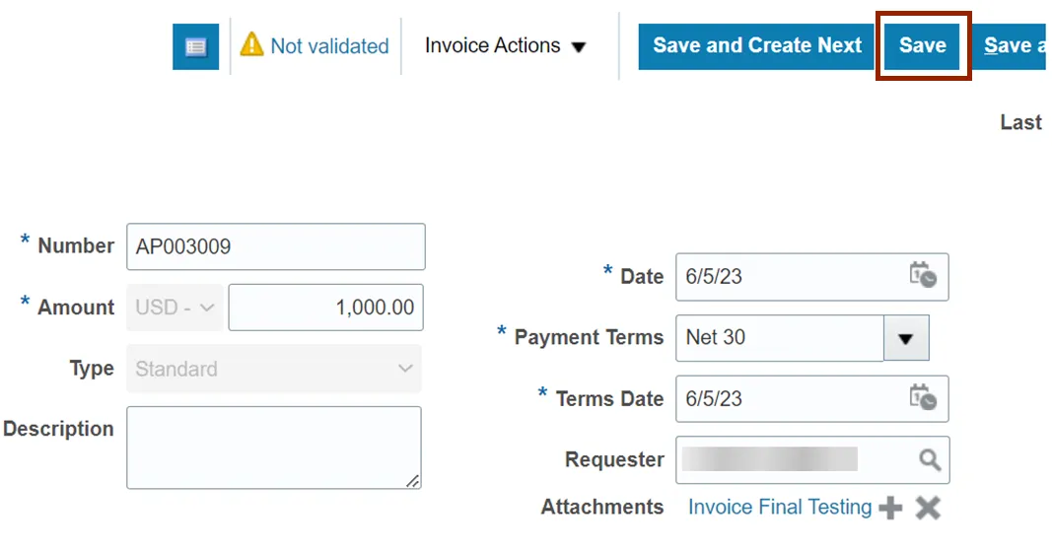The width and height of the screenshot is (1052, 551).
Task: Add attachment with the plus icon
Action: click(890, 508)
